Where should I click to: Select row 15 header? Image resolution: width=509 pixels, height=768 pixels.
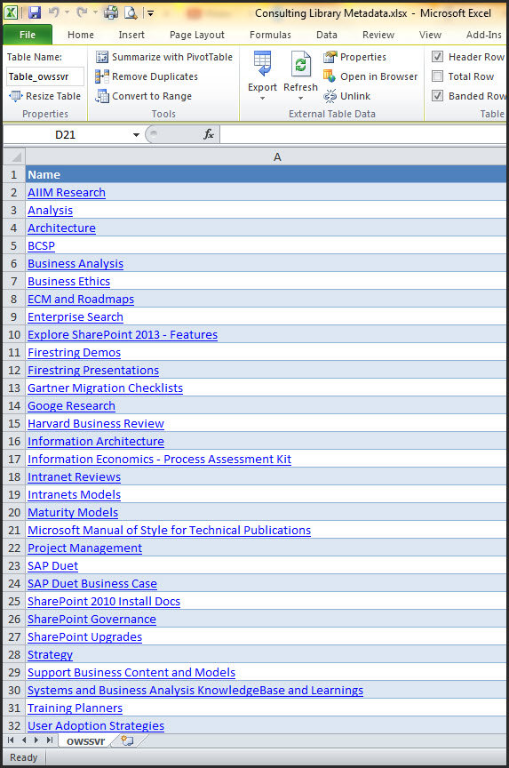14,424
